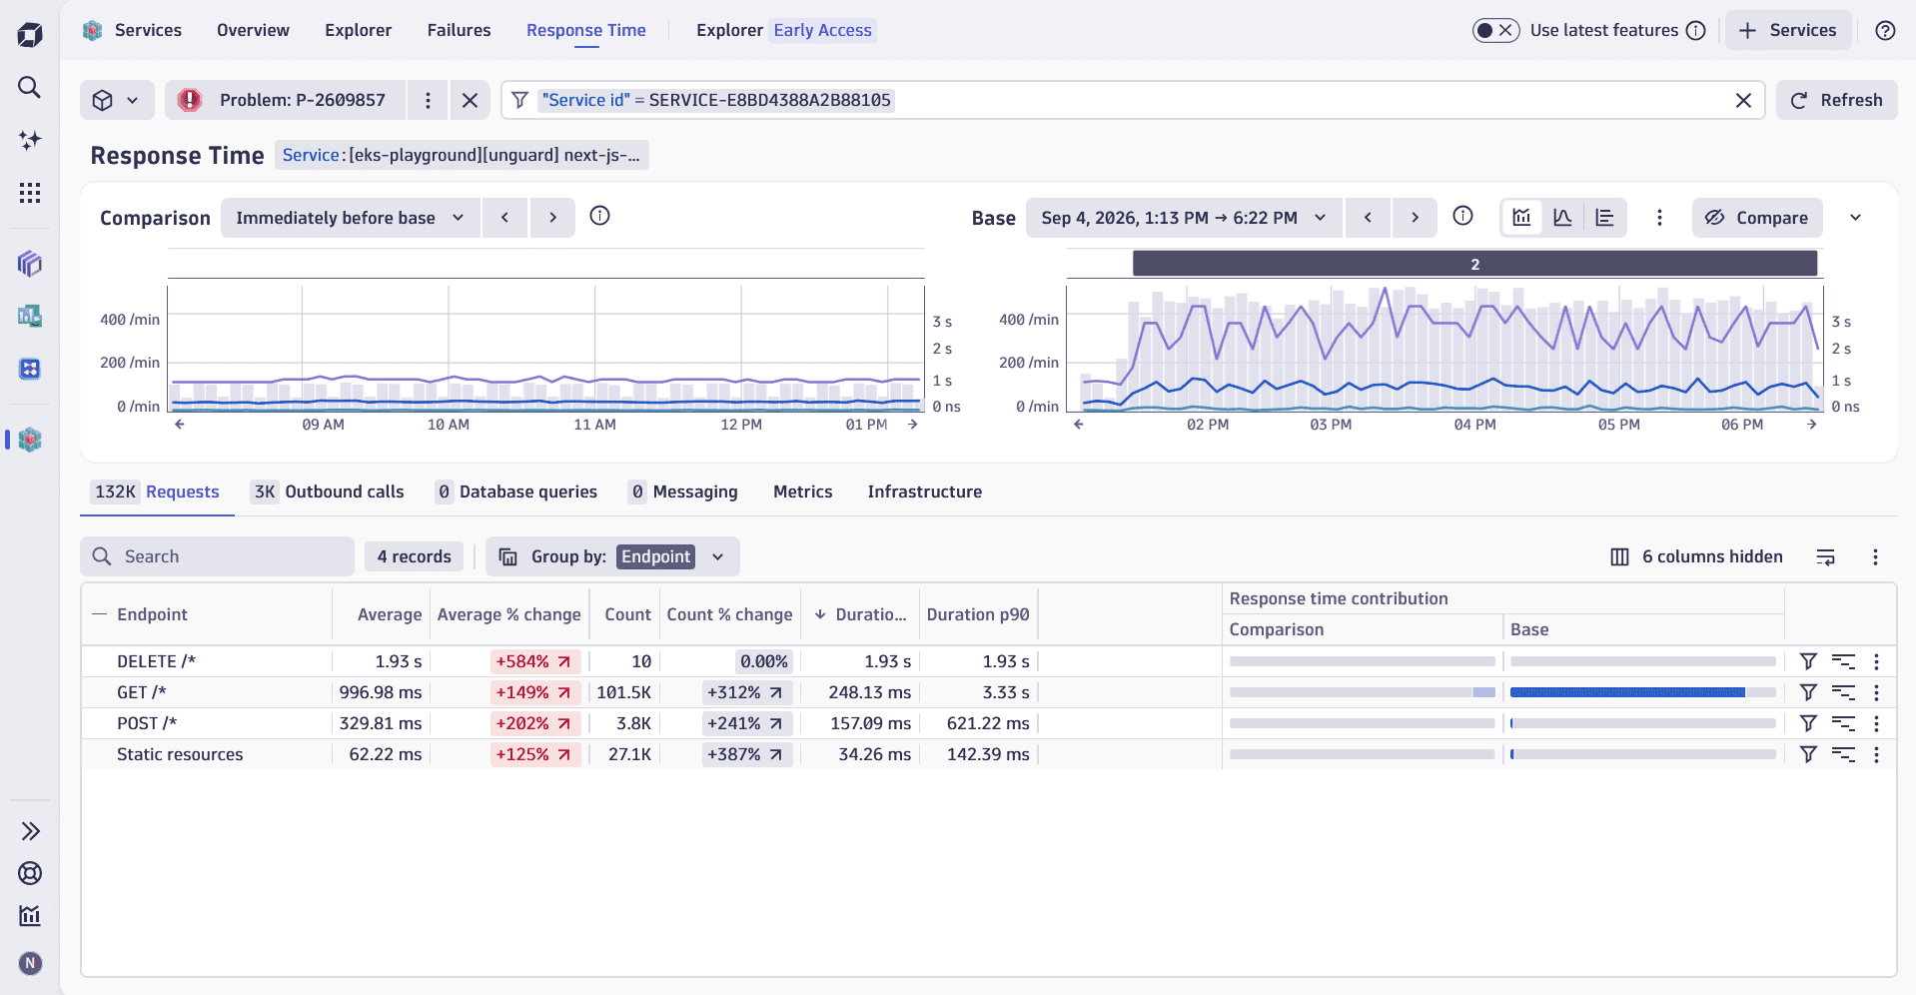Select list chart view mode
The width and height of the screenshot is (1916, 995).
click(x=1604, y=218)
